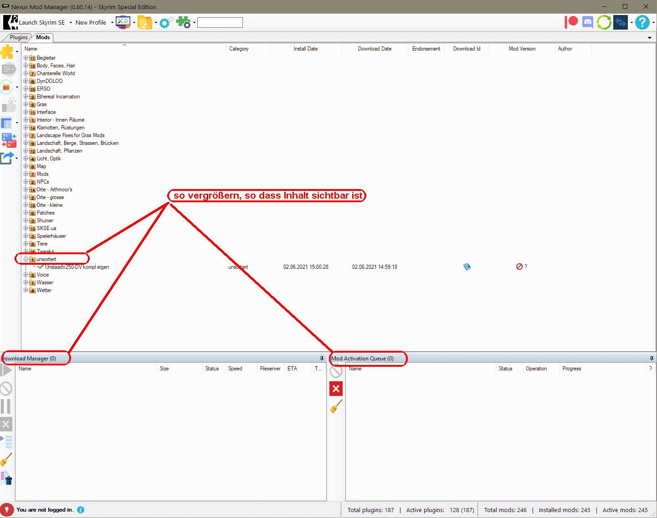This screenshot has width=657, height=518.
Task: Click the red X in Mod Activation Queue
Action: click(336, 389)
